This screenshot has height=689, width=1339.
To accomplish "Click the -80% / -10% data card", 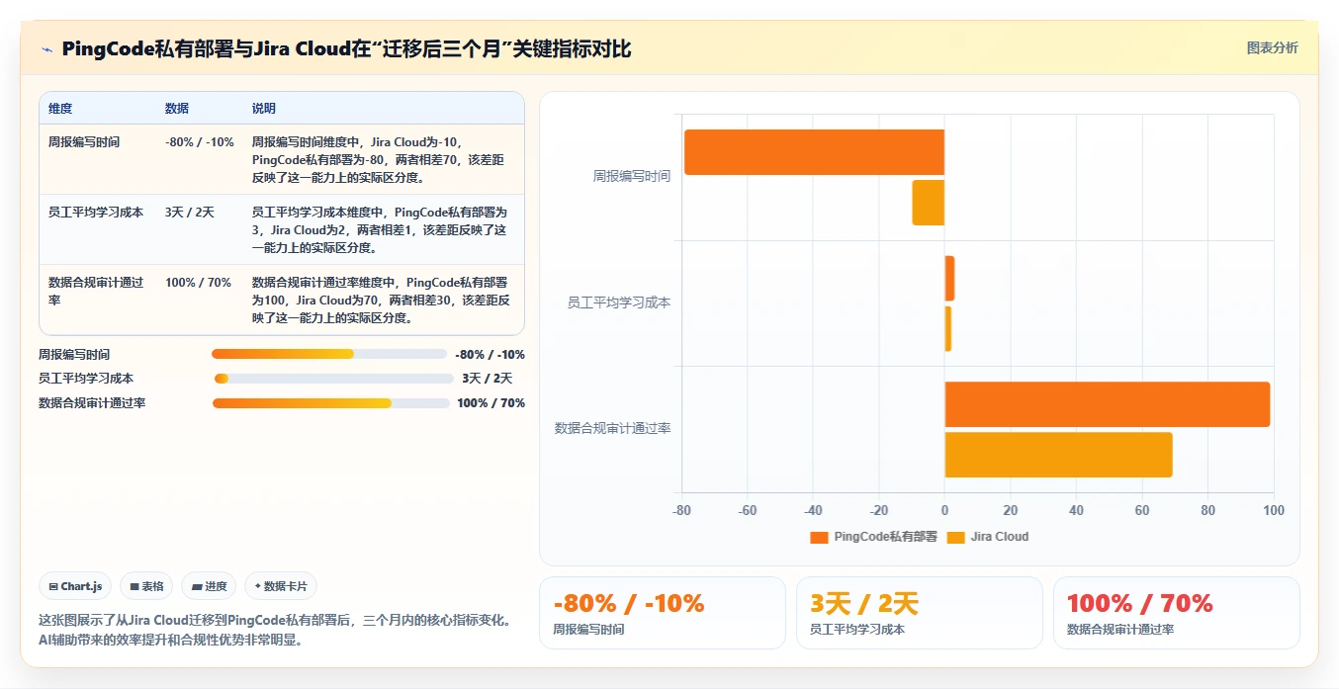I will pos(663,613).
